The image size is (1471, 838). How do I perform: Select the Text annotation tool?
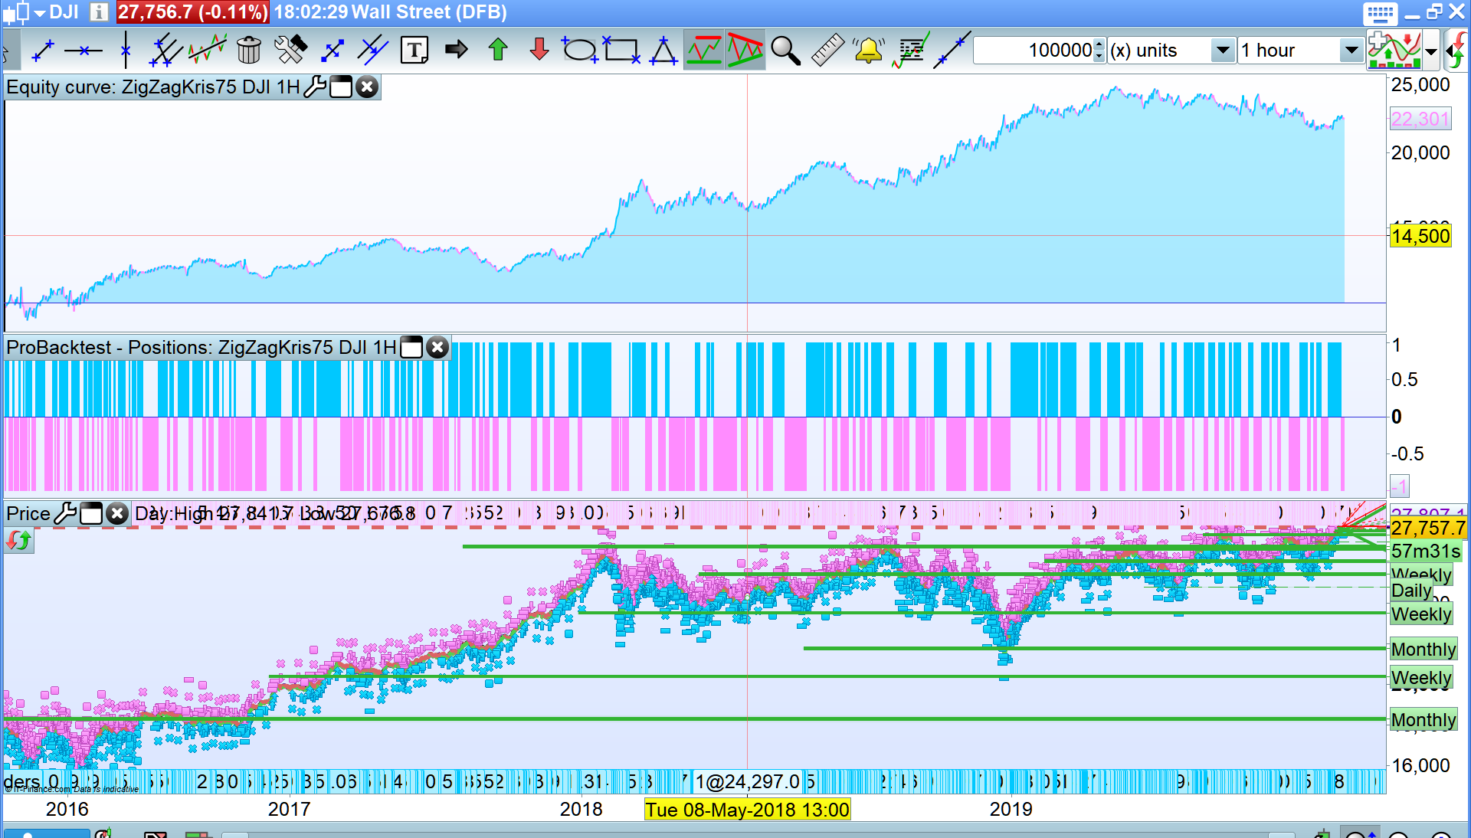click(x=414, y=51)
